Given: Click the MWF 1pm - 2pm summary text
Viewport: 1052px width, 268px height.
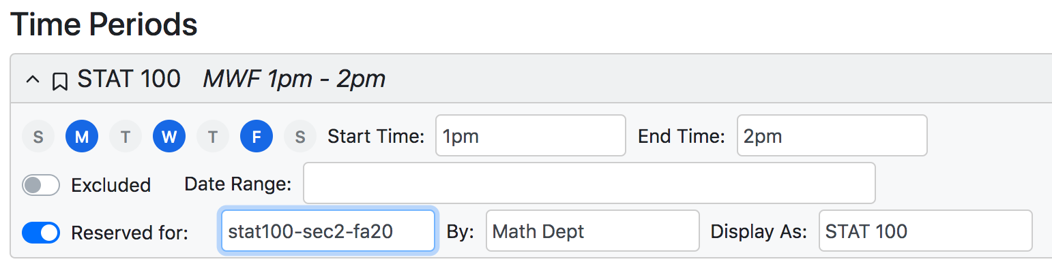Looking at the screenshot, I should tap(294, 80).
